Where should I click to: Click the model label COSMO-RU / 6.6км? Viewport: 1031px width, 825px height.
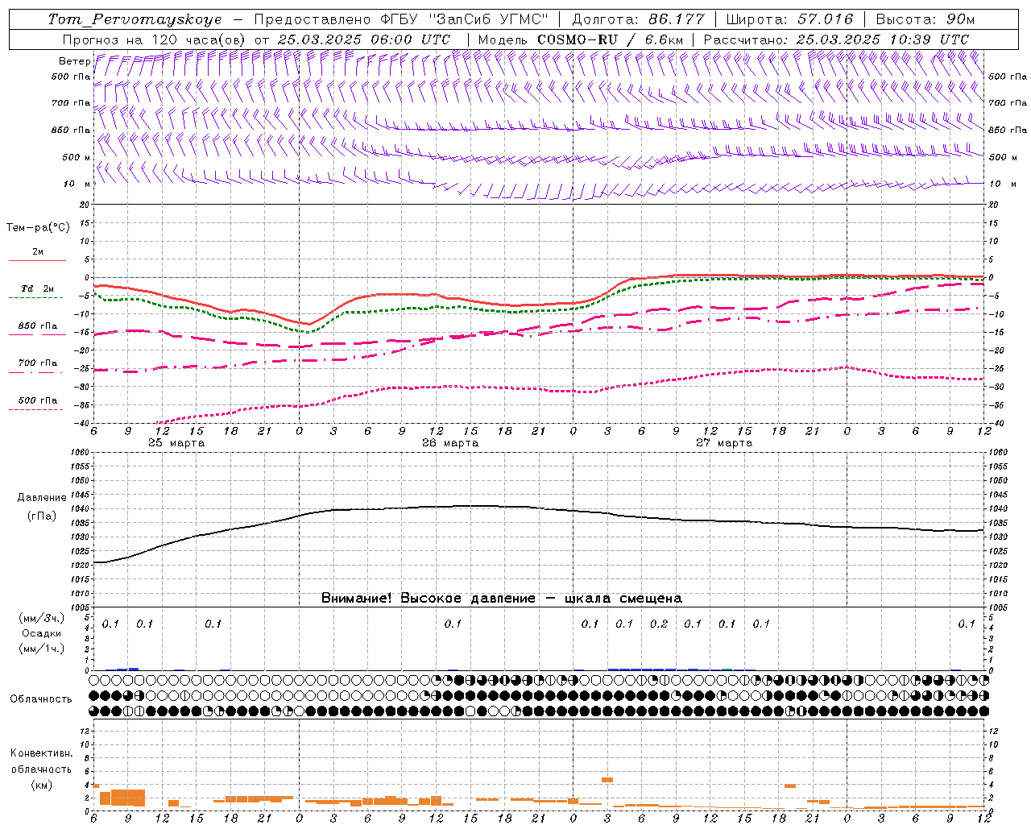[610, 39]
